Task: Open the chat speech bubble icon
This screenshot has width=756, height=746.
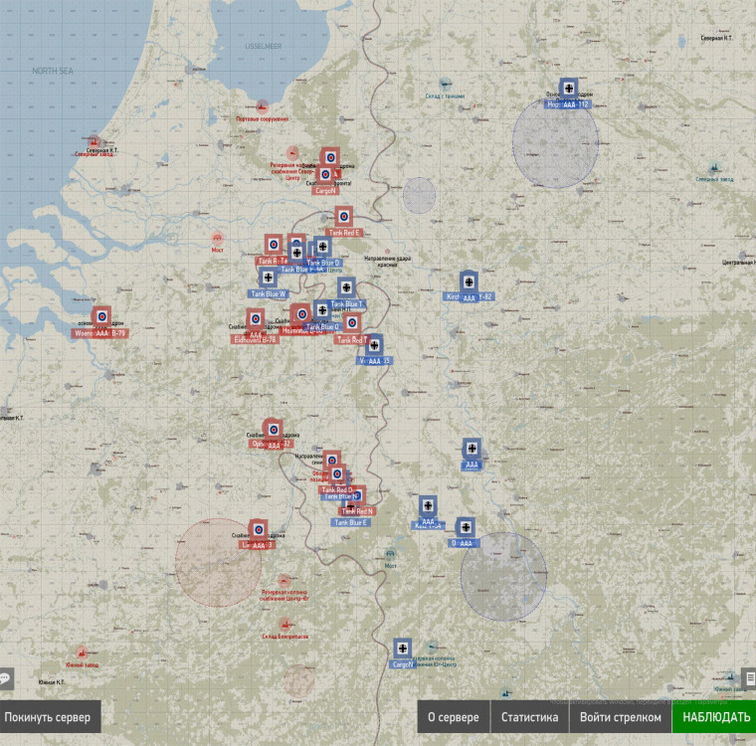Action: point(6,678)
